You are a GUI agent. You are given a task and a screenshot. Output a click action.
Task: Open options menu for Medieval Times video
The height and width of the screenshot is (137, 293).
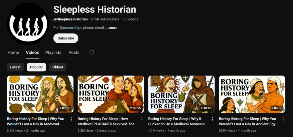71,119
